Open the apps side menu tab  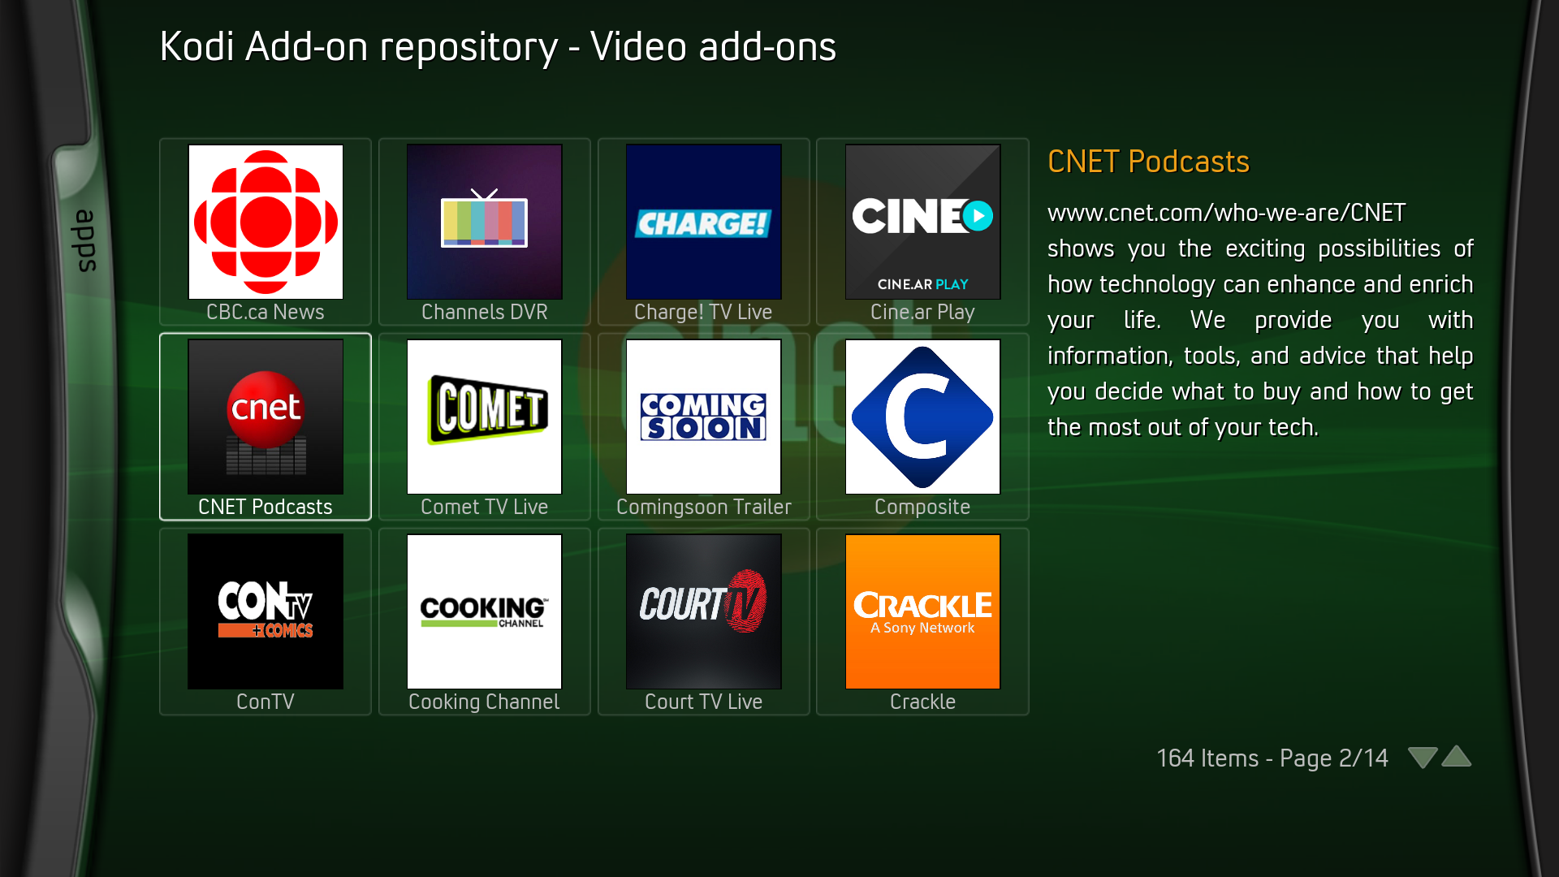[x=84, y=241]
